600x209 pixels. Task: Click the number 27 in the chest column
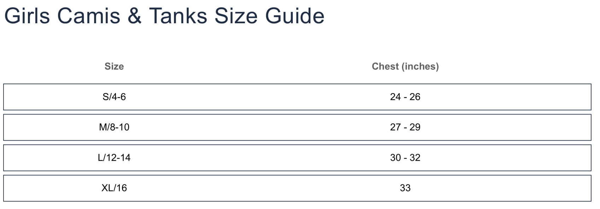pos(395,127)
